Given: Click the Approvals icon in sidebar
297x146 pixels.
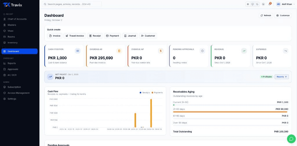Looking at the screenshot, I should tap(5, 69).
